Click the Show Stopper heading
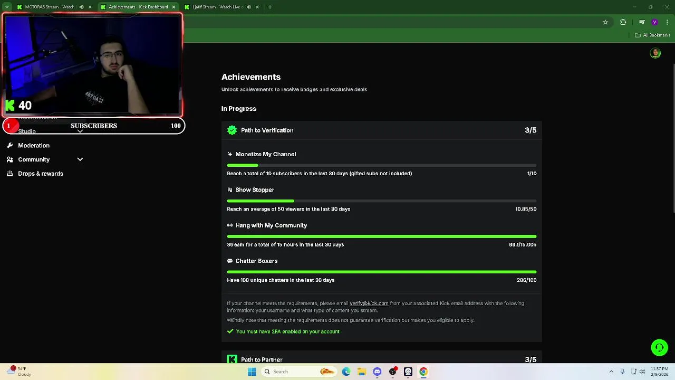 [x=255, y=189]
